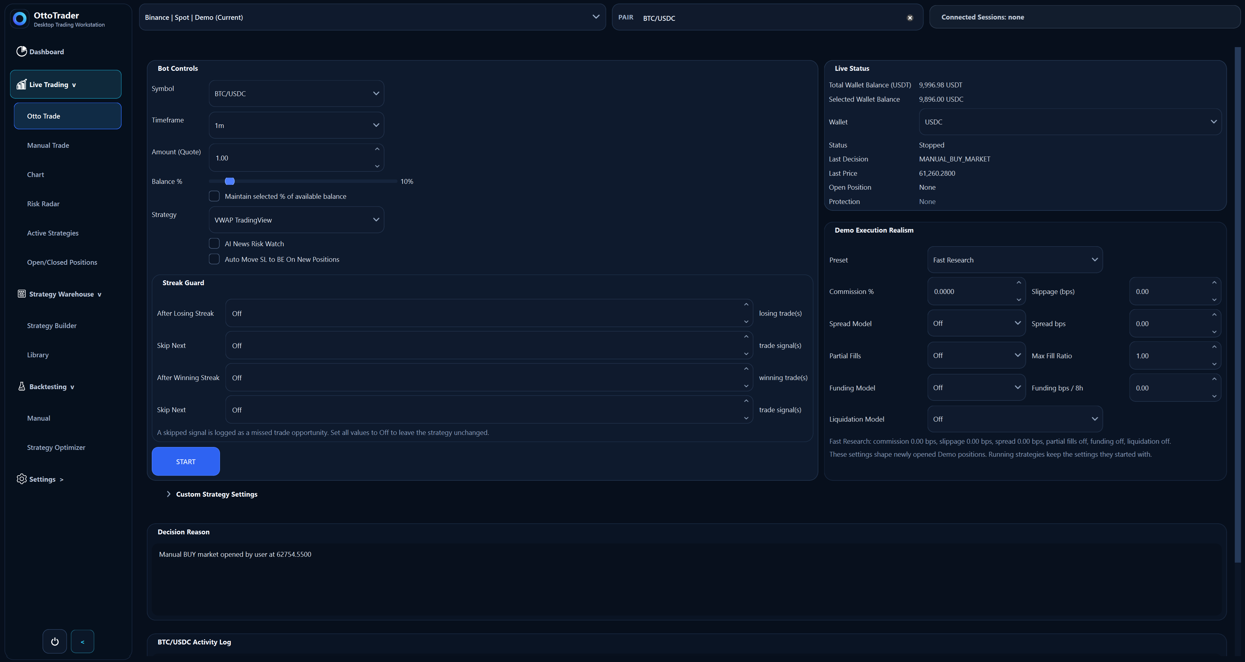Toggle Auto Move SL to BE checkbox
1245x662 pixels.
[214, 259]
